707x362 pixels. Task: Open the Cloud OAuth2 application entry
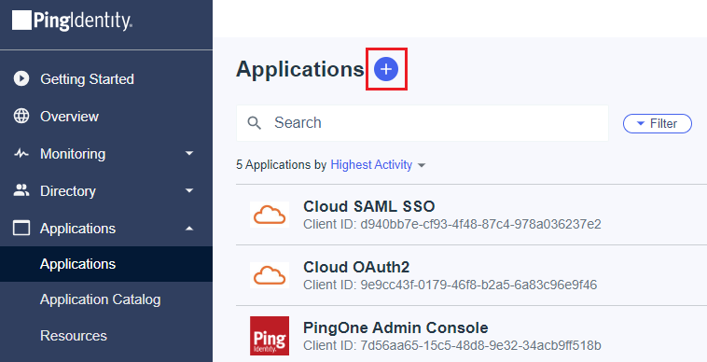tap(471, 275)
